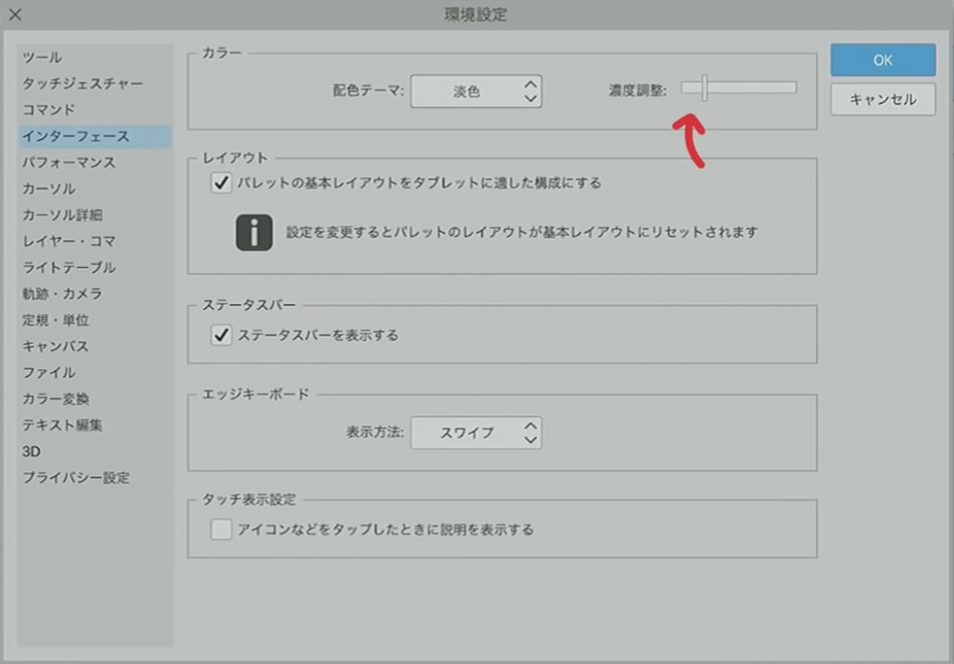Open カーソル詳細 settings
The height and width of the screenshot is (664, 954).
coord(62,215)
